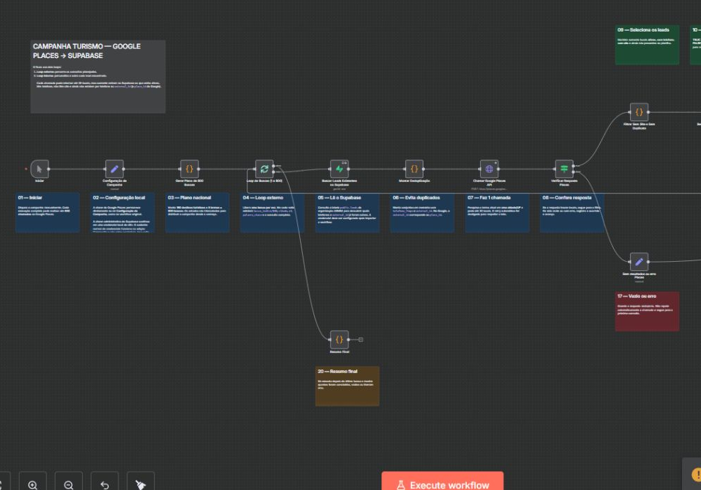
Task: Select the Campanha Turismo title sticky note
Action: coord(98,77)
